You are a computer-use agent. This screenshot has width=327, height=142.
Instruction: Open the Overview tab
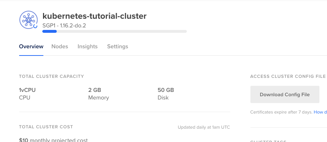pos(31,46)
